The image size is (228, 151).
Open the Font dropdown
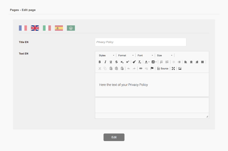point(145,55)
